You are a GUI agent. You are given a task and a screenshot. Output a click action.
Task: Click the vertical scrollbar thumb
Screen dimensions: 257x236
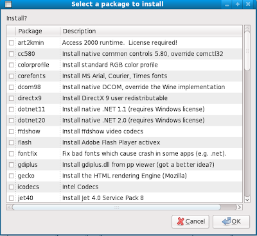coord(247,51)
